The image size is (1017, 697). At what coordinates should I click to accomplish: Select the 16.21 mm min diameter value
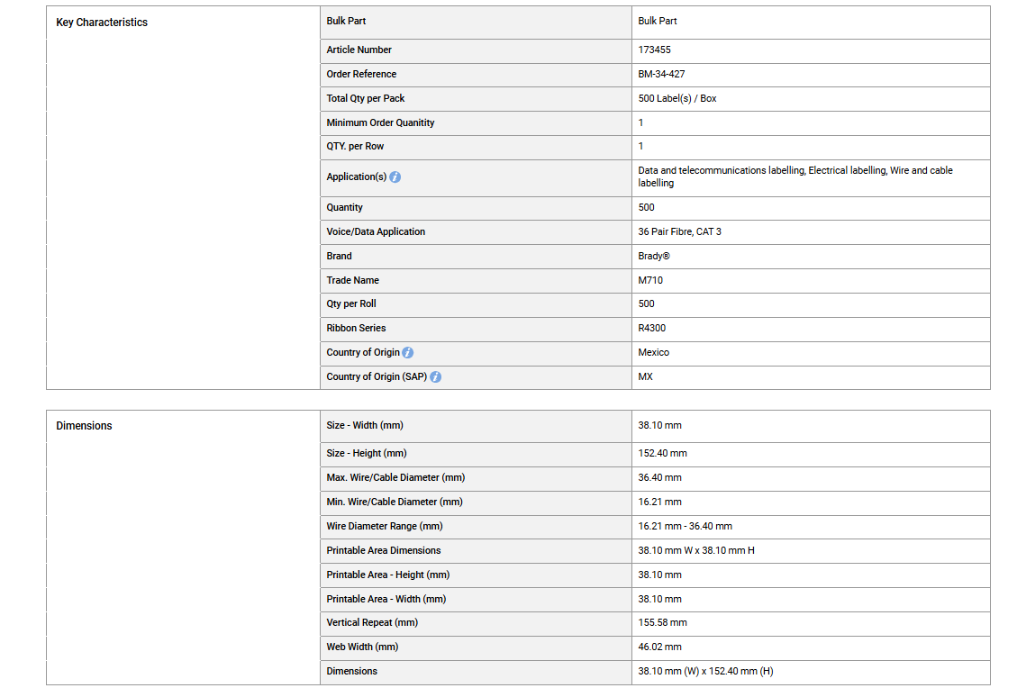click(659, 502)
